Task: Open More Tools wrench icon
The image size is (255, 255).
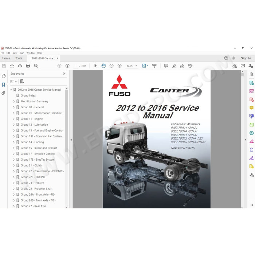Action: click(251, 175)
